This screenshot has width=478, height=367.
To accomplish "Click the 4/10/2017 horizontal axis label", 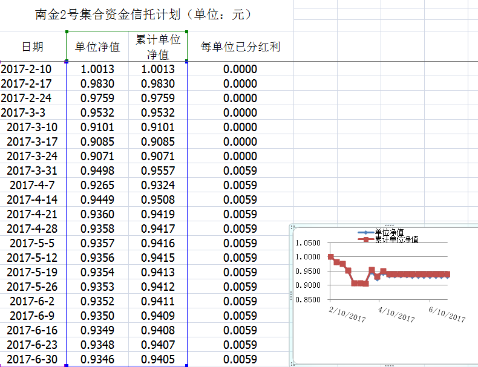I will [x=397, y=315].
